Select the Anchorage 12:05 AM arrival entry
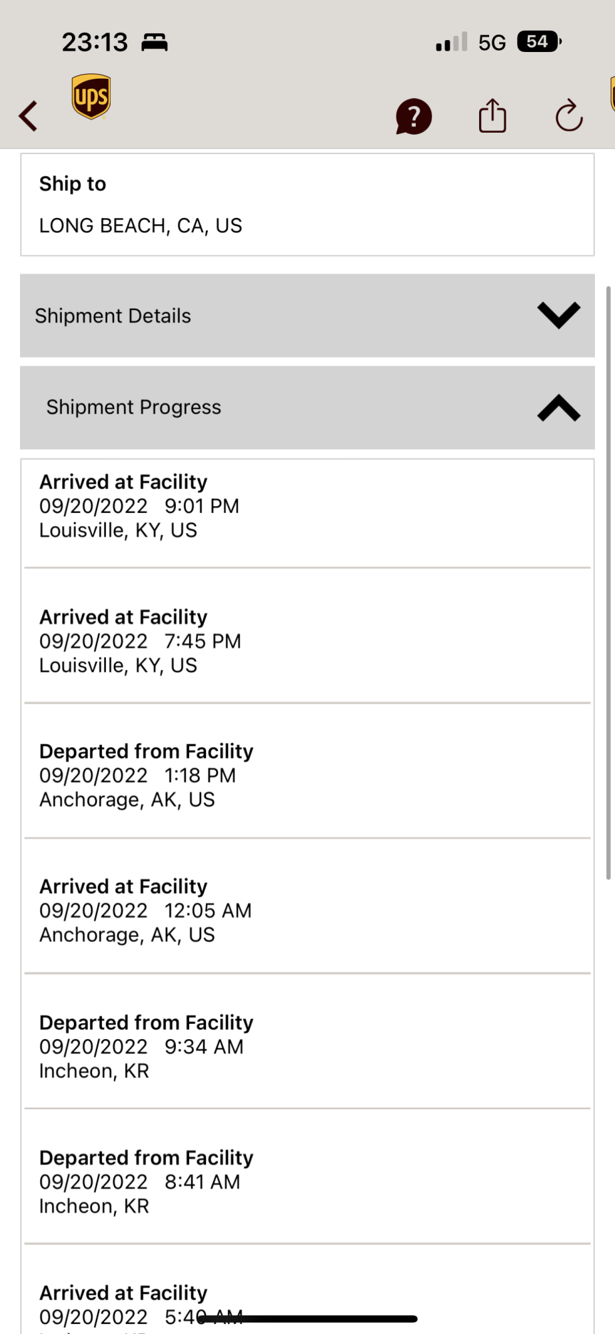 pyautogui.click(x=307, y=910)
